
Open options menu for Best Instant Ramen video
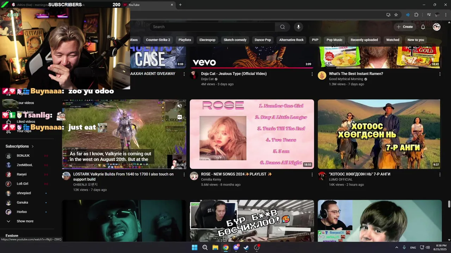click(x=440, y=74)
